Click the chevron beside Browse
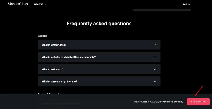This screenshot has width=212, height=109. [x=45, y=4]
